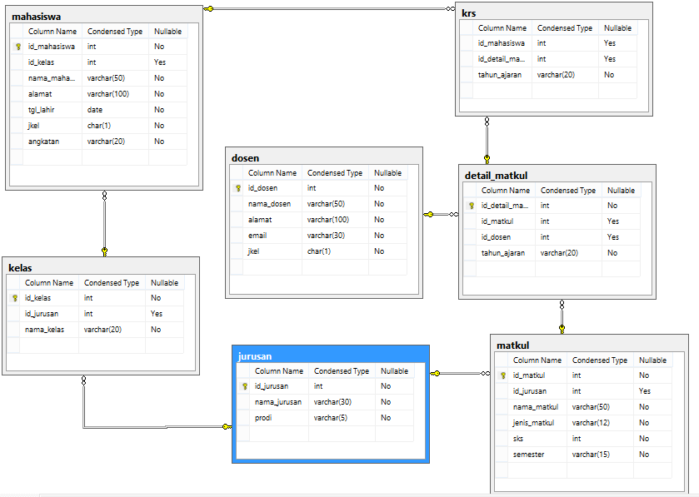Select the key endpoint right of jurusan toward matkul
The width and height of the screenshot is (699, 497).
coord(435,373)
